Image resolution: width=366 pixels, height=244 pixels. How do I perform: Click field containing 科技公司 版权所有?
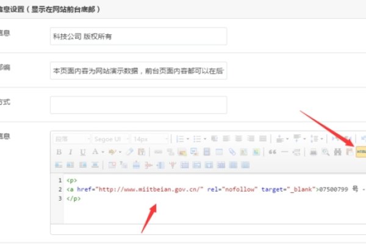[138, 36]
